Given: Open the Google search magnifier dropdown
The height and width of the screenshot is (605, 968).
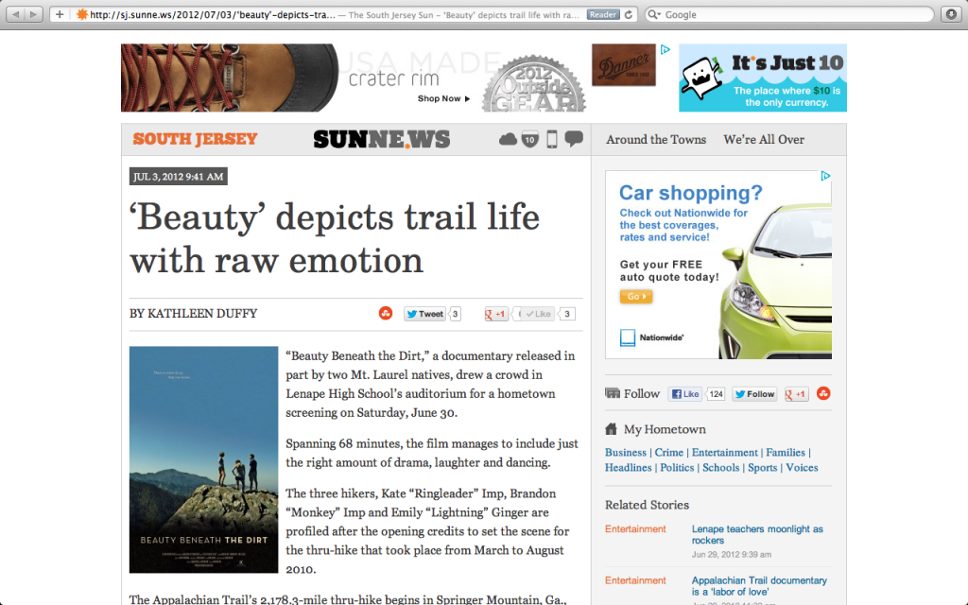Looking at the screenshot, I should (654, 14).
